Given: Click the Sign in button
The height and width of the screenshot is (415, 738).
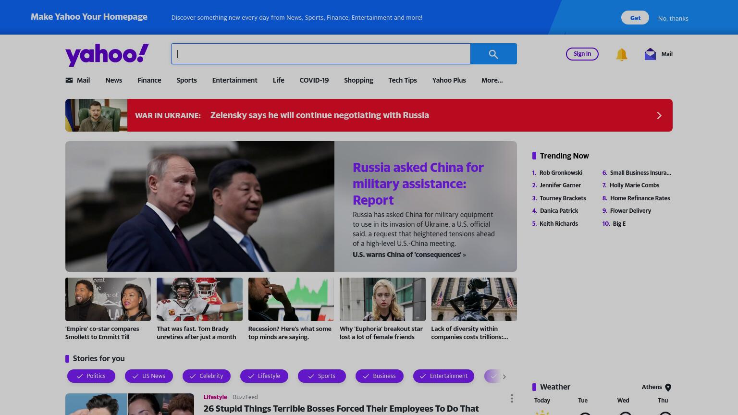Looking at the screenshot, I should pyautogui.click(x=582, y=54).
